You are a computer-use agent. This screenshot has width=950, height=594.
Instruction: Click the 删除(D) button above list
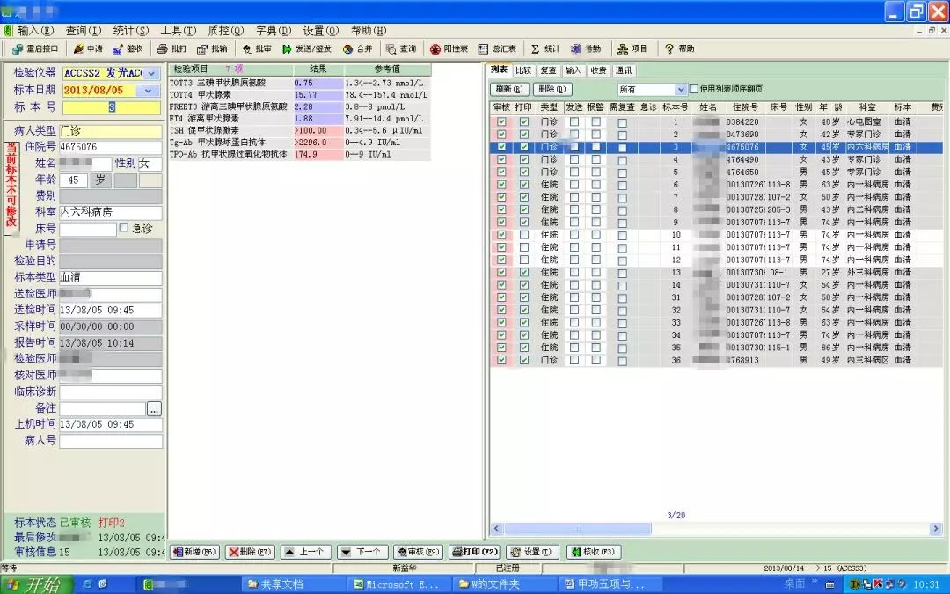pyautogui.click(x=552, y=89)
